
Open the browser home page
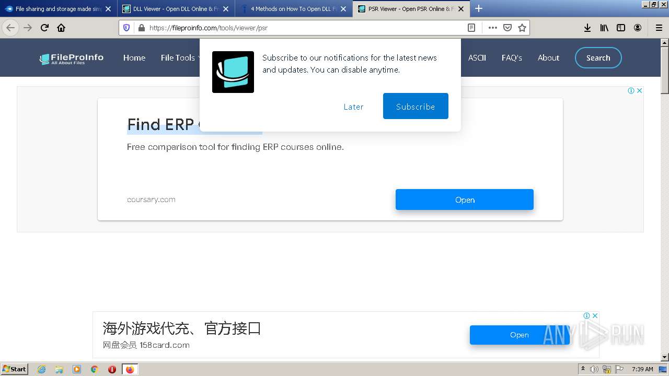(61, 28)
